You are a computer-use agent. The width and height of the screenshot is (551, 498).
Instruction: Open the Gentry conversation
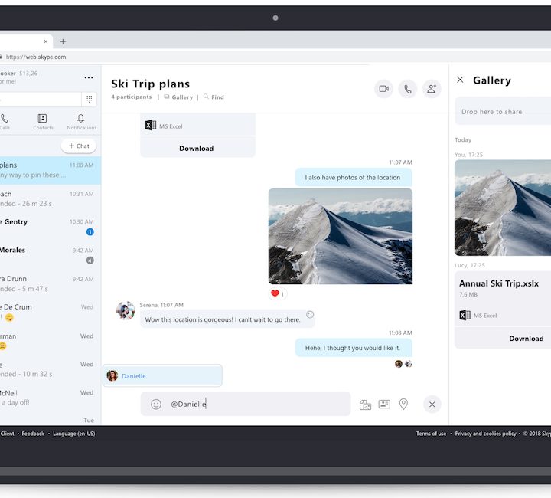[51, 227]
